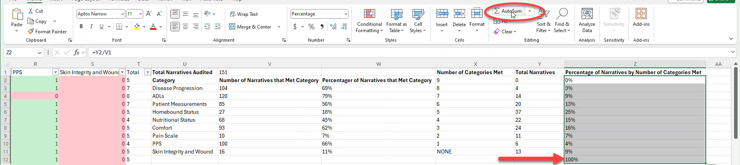Toggle Bold formatting
Screen dimensions: 740x165
pyautogui.click(x=81, y=27)
